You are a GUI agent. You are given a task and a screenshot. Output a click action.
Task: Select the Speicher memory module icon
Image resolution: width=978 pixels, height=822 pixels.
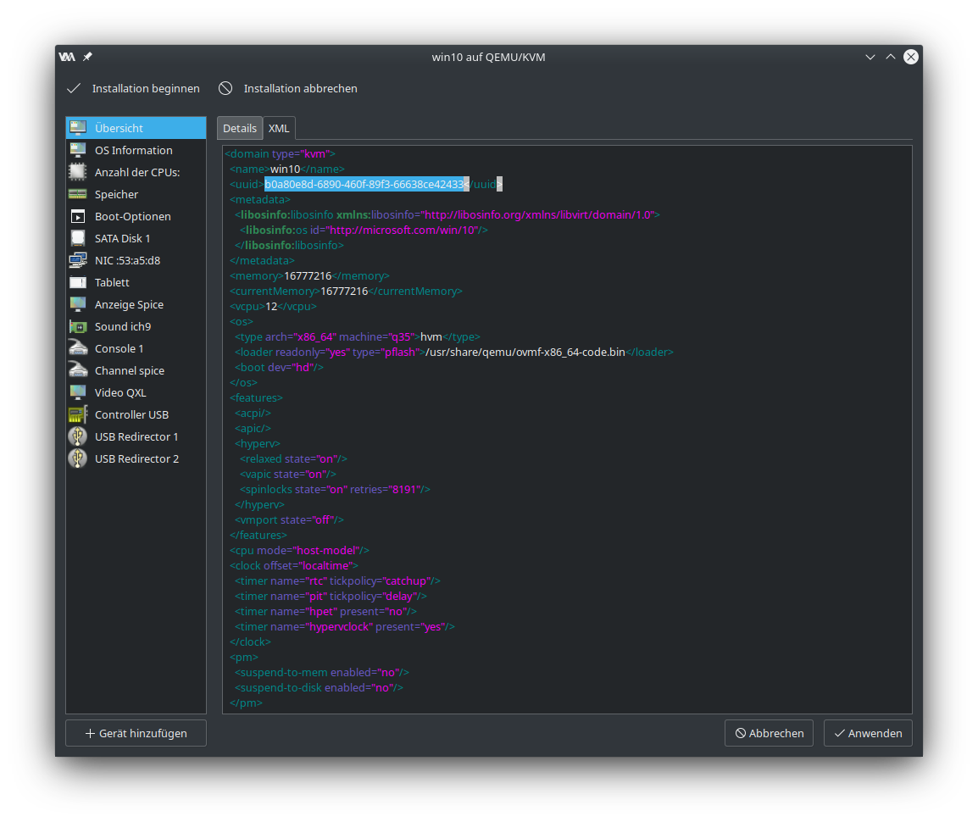(78, 195)
